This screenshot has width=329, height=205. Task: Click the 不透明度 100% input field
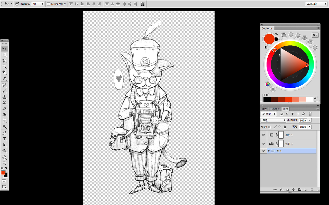click(303, 120)
